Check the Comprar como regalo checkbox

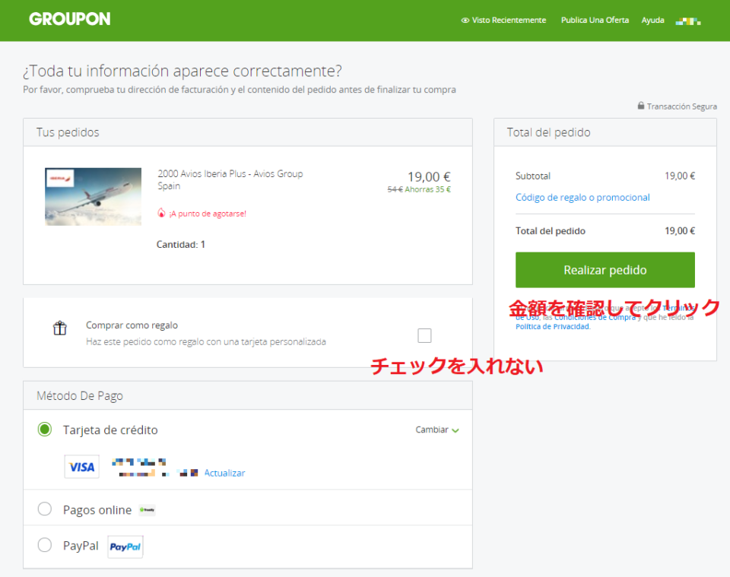424,335
